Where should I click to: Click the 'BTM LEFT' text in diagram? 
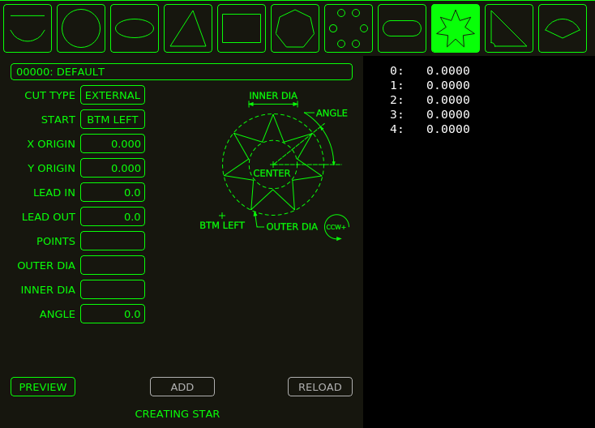click(222, 225)
